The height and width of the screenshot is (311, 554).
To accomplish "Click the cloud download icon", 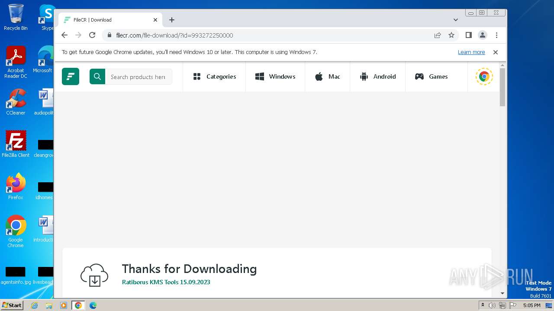I will [x=94, y=275].
